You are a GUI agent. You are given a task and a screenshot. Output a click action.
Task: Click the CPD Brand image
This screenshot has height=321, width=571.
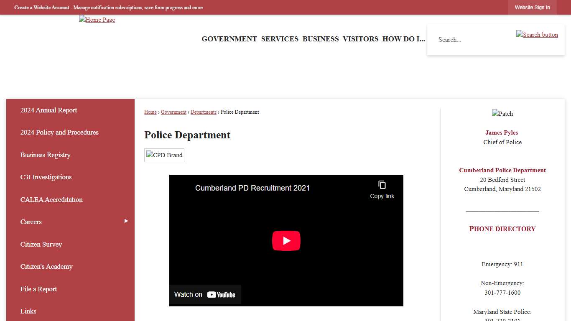click(164, 155)
